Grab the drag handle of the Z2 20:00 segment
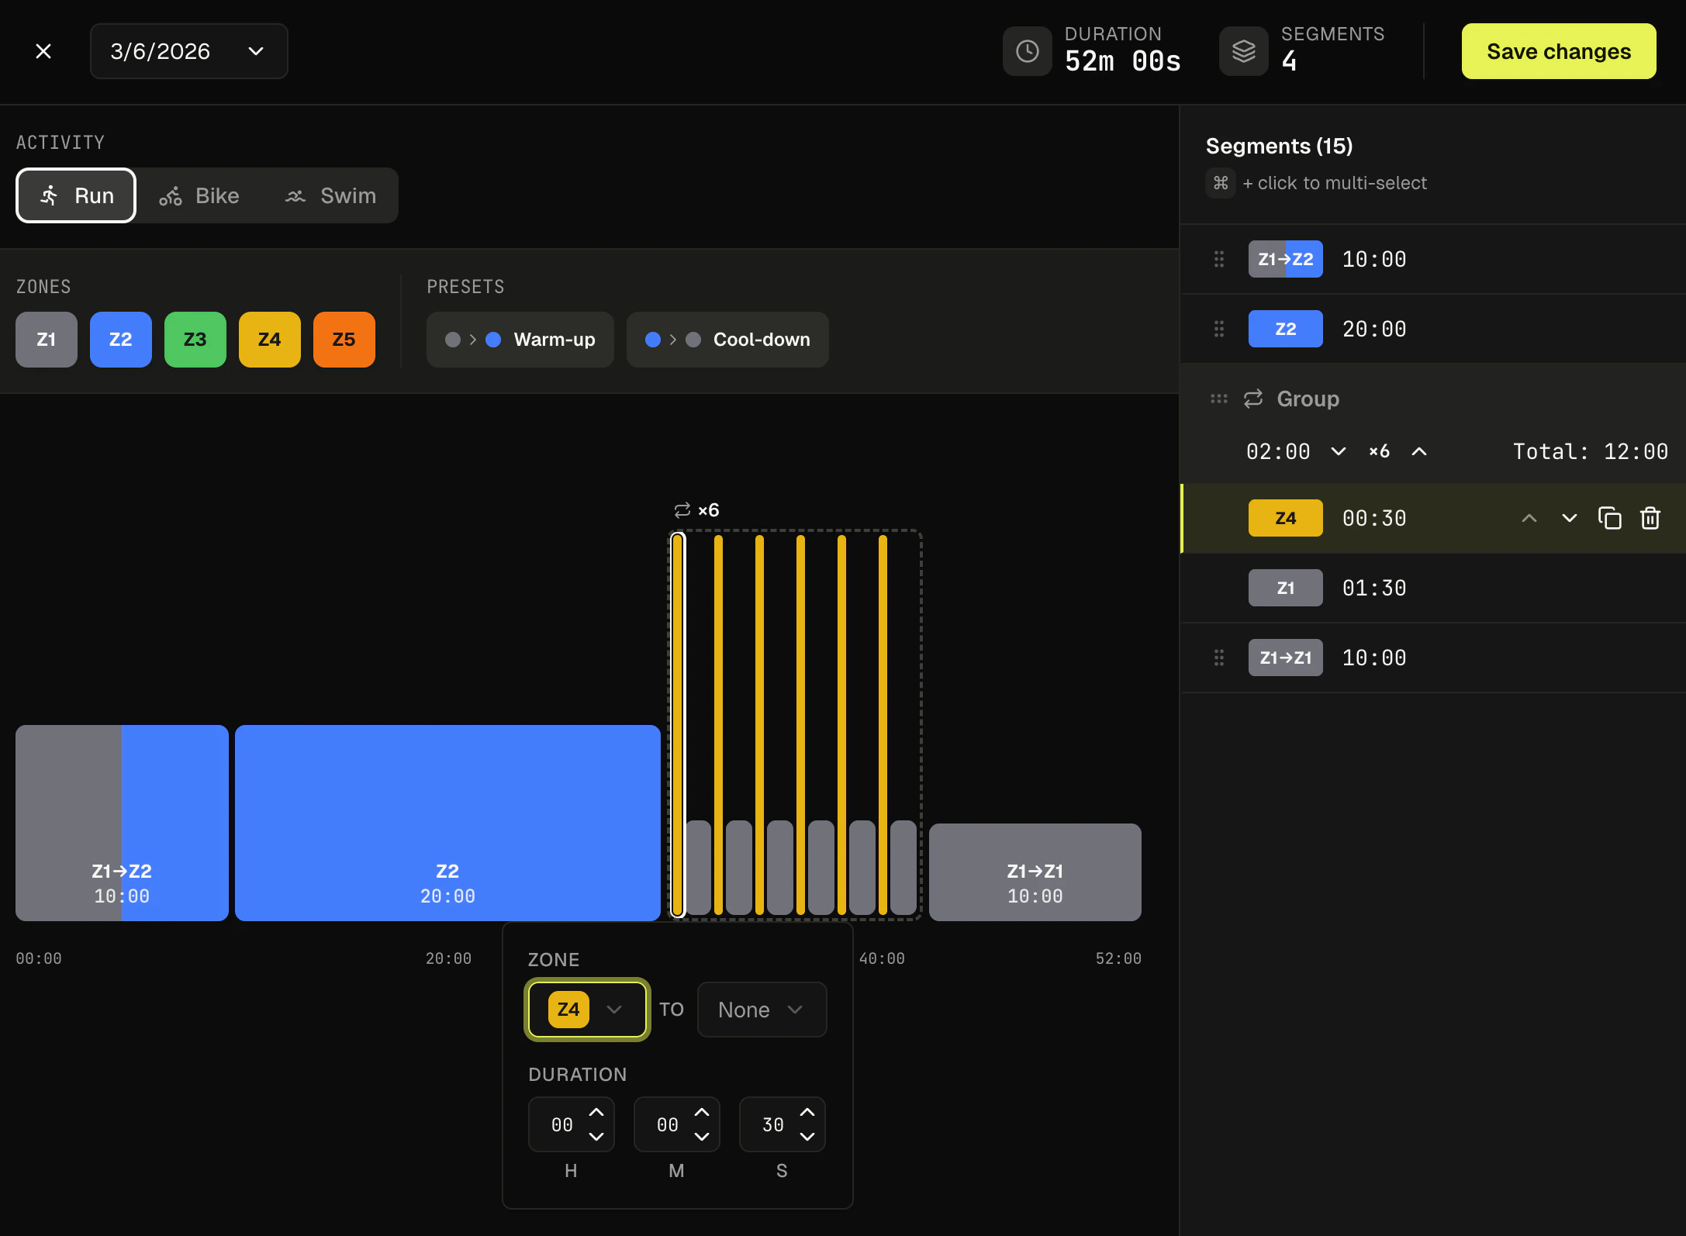The width and height of the screenshot is (1686, 1236). click(1218, 329)
